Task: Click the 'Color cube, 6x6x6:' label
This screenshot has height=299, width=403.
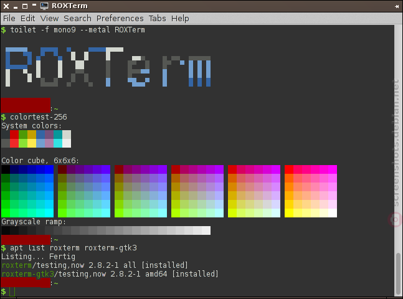Action: pos(40,161)
